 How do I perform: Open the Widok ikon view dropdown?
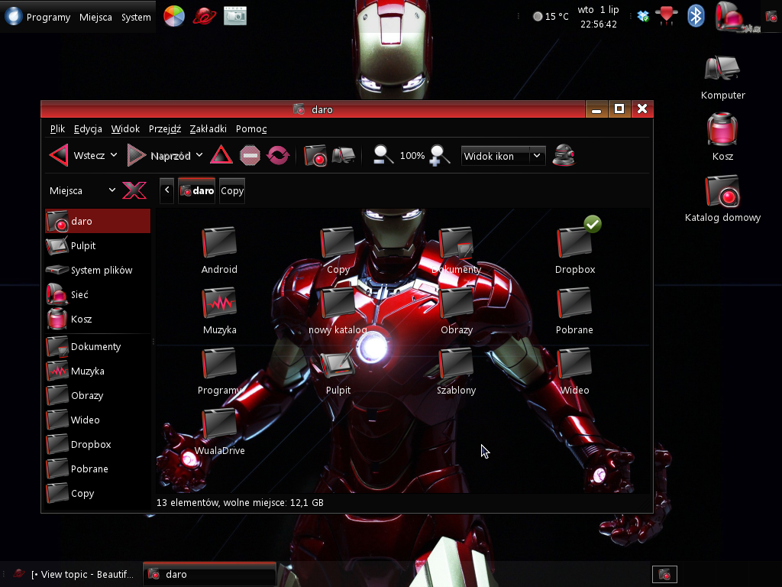click(x=503, y=156)
